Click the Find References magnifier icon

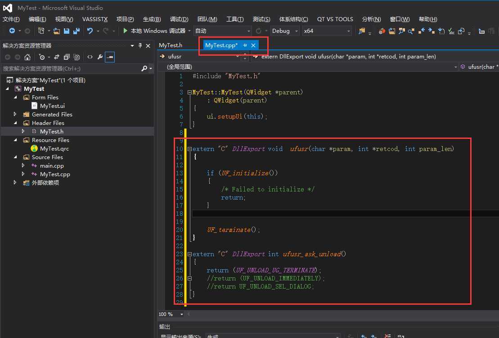click(x=411, y=31)
